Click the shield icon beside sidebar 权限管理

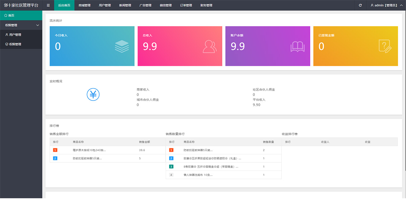click(6, 44)
